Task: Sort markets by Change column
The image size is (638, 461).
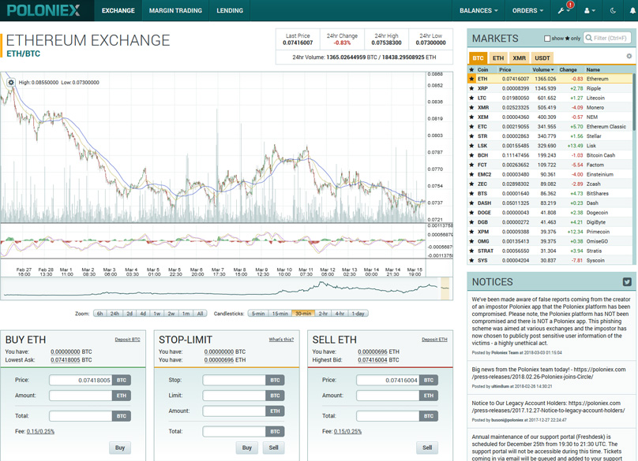Action: [x=568, y=69]
